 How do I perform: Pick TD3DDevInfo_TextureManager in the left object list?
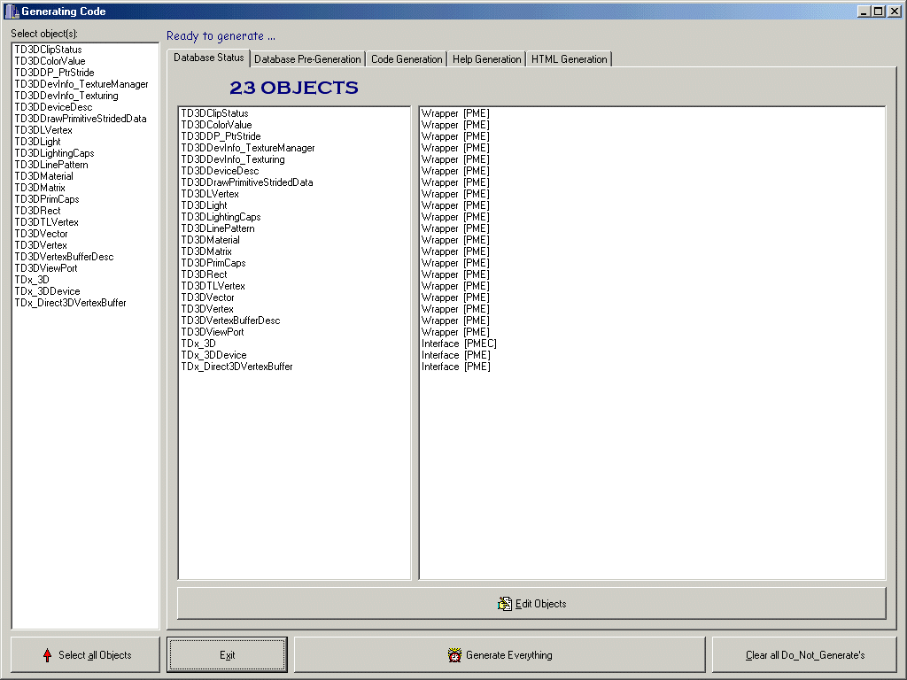pos(81,84)
